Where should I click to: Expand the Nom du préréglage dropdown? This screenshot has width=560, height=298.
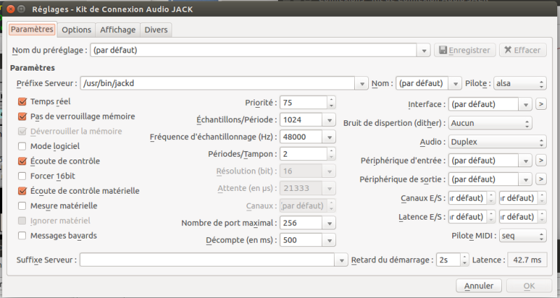pos(423,50)
